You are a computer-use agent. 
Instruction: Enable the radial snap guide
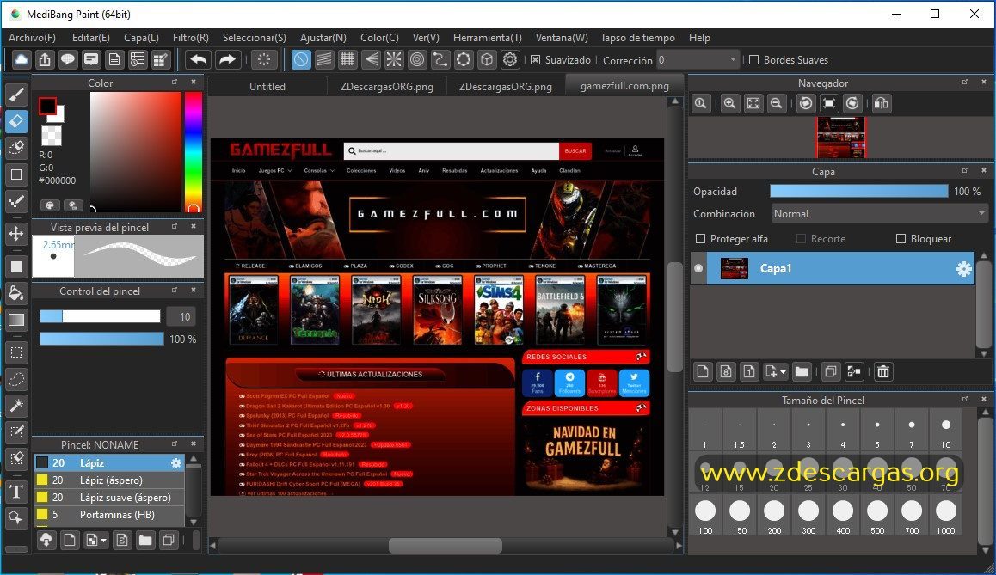tap(394, 59)
